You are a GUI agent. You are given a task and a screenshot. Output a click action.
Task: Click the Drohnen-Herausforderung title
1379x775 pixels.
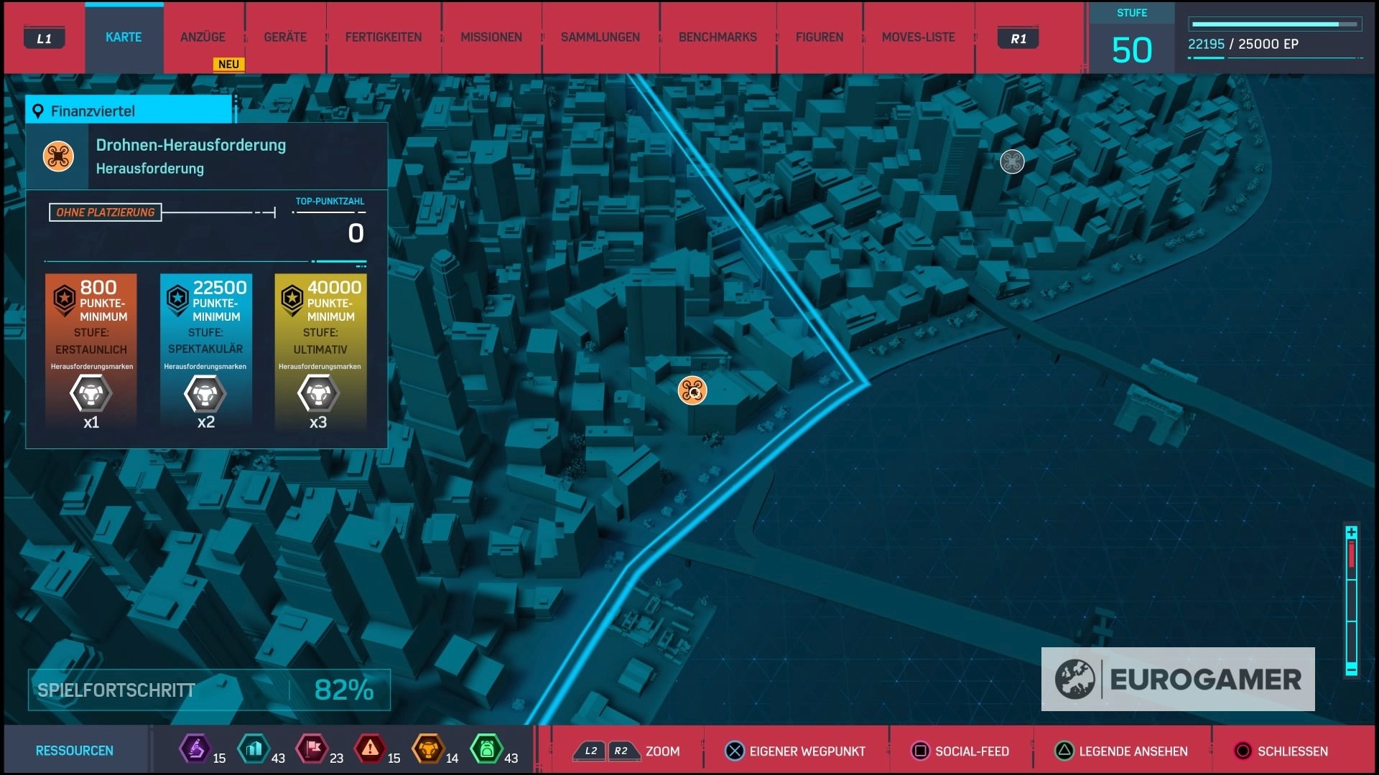point(191,145)
